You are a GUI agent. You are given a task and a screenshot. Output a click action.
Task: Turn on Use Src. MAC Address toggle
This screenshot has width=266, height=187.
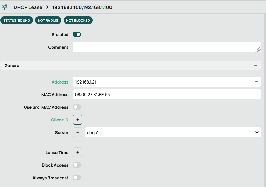pyautogui.click(x=77, y=107)
